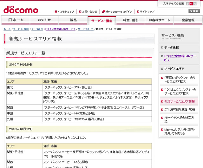Click expander icon beside データ通信
Viewport: 203px width, 168px height.
(162, 48)
